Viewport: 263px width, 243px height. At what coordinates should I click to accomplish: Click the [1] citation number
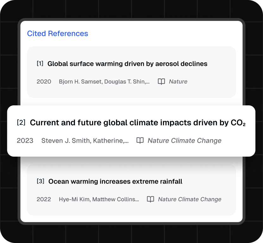coord(40,64)
